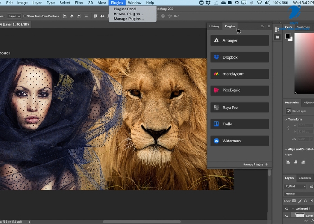Align left edges in Properties panel
Viewport: 314px width, 224px height.
pyautogui.click(x=288, y=162)
